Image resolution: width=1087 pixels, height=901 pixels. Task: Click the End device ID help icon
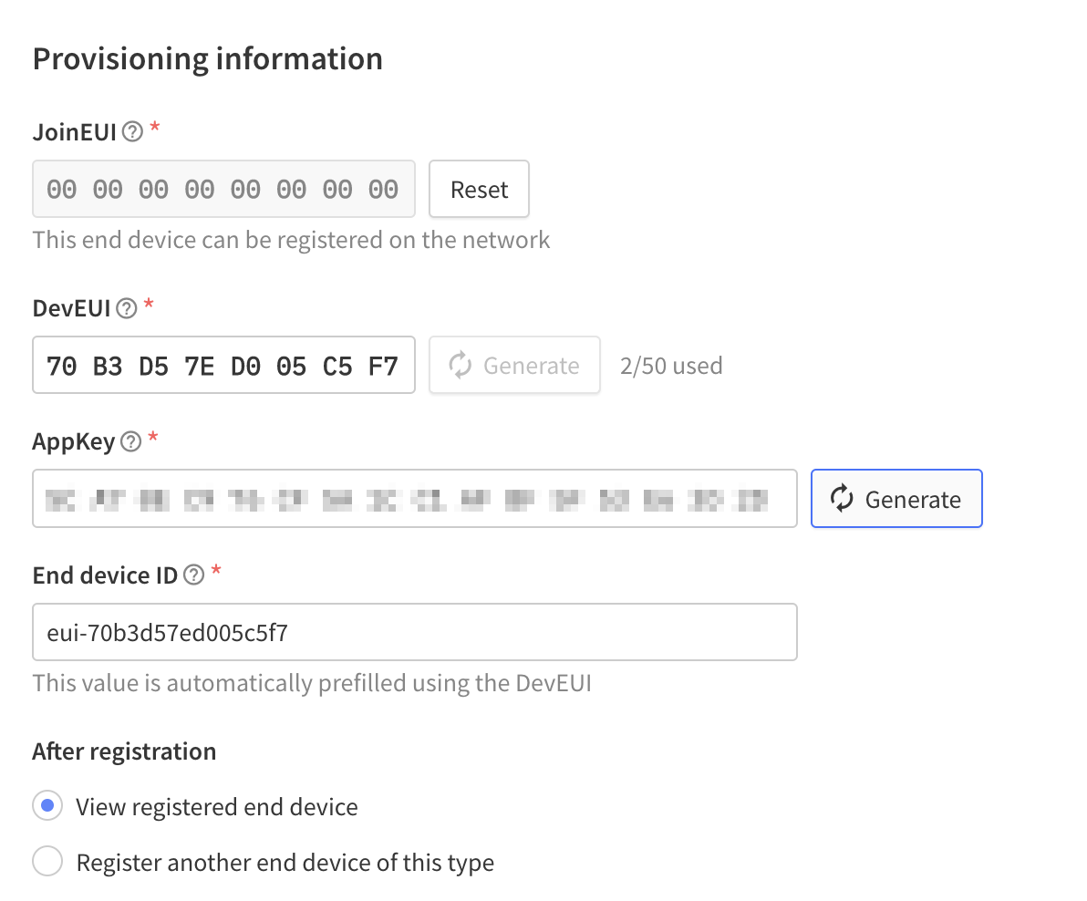(x=194, y=575)
